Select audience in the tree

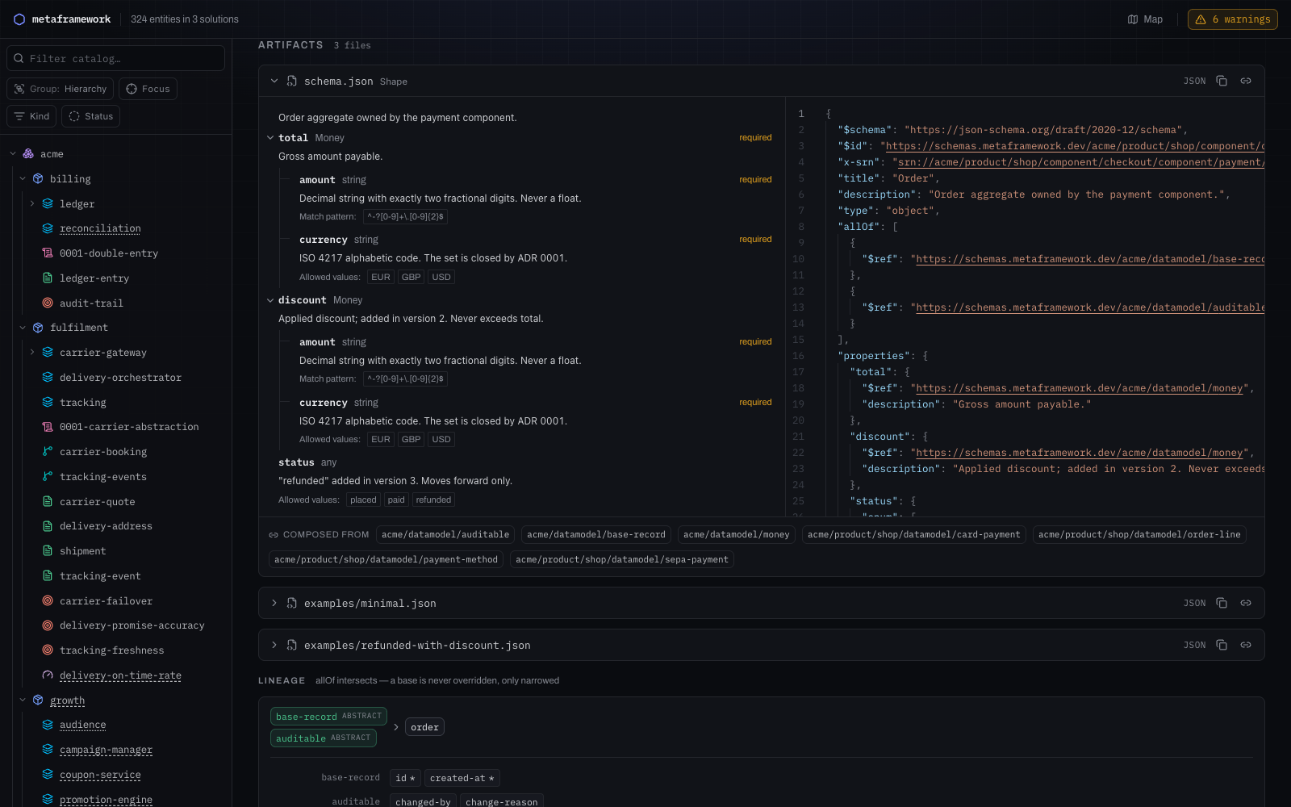pos(82,725)
